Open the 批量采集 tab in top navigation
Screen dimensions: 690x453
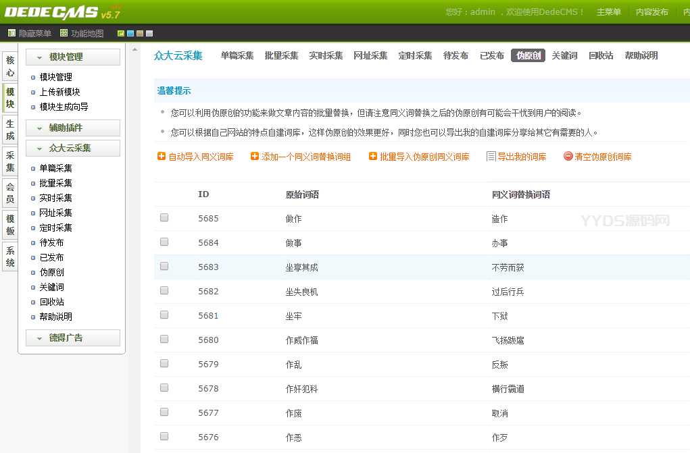pos(281,55)
